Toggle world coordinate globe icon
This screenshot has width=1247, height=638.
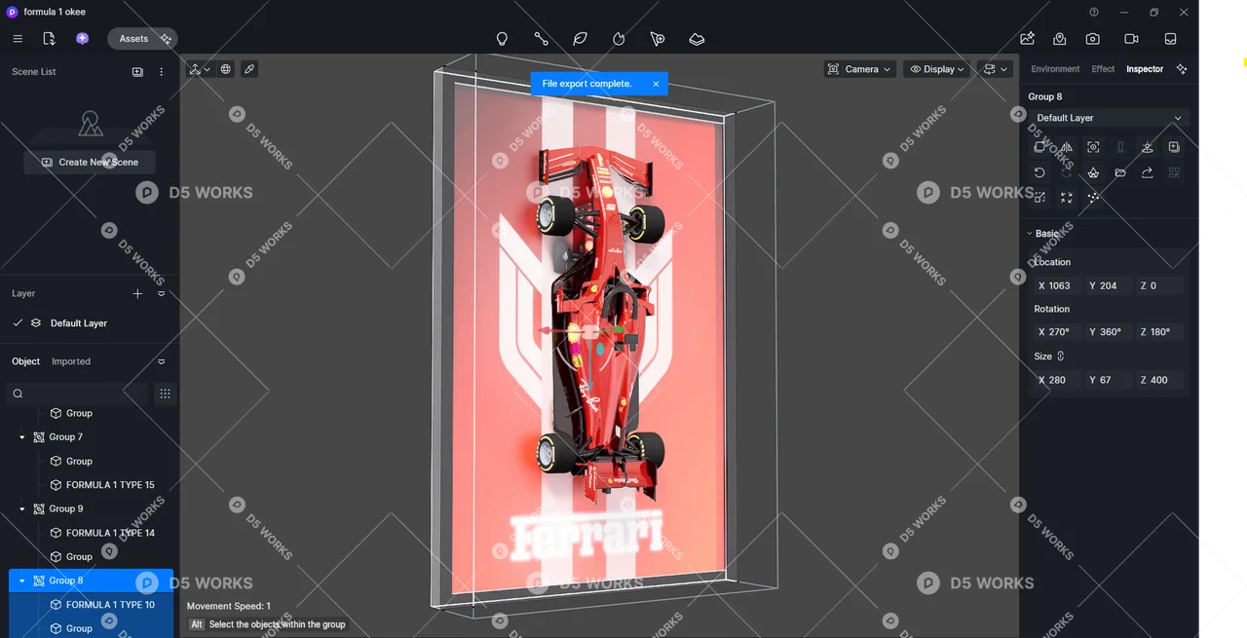pyautogui.click(x=226, y=69)
